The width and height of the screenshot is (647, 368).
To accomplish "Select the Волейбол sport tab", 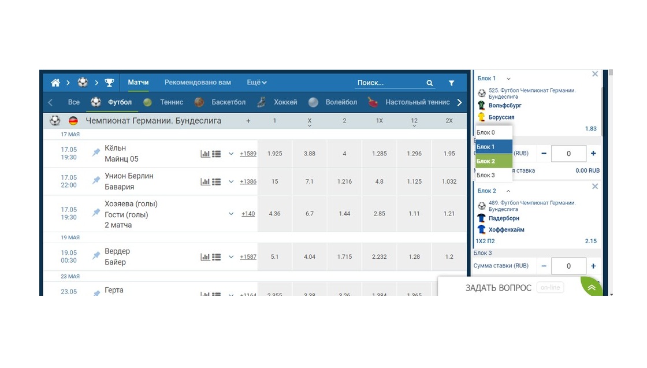I will click(x=341, y=102).
